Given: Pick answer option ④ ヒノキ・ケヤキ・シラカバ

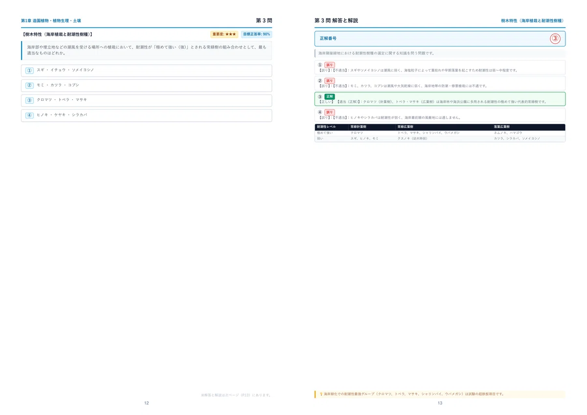Looking at the screenshot, I should [x=146, y=115].
